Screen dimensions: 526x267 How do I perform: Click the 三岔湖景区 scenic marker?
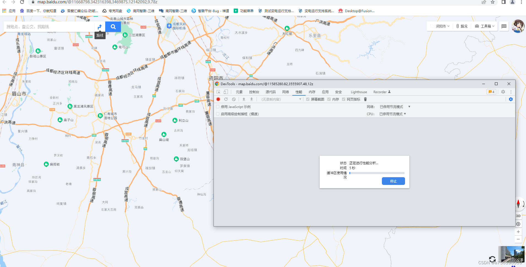[x=125, y=35]
